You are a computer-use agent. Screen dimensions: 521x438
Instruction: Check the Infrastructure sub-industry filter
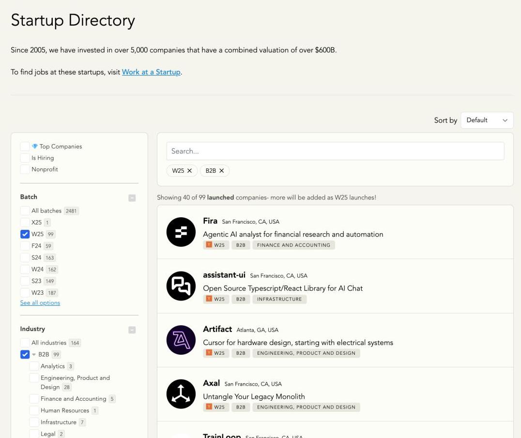coord(34,422)
